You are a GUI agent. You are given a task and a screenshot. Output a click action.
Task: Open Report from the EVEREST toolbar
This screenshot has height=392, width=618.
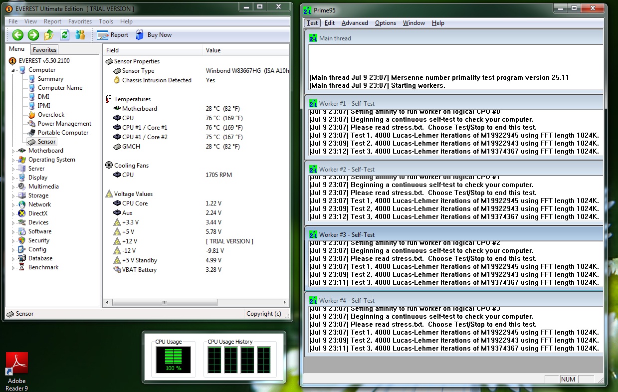[113, 35]
